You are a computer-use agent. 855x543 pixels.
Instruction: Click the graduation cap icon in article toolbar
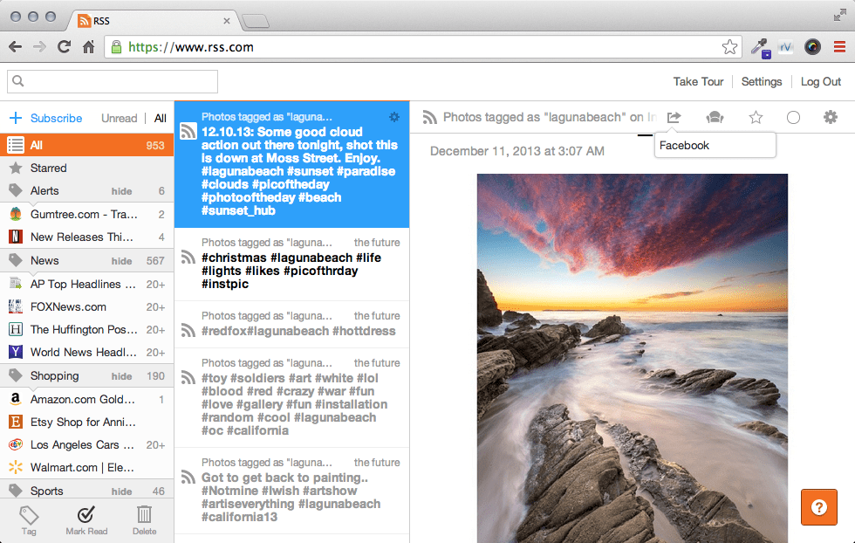715,117
